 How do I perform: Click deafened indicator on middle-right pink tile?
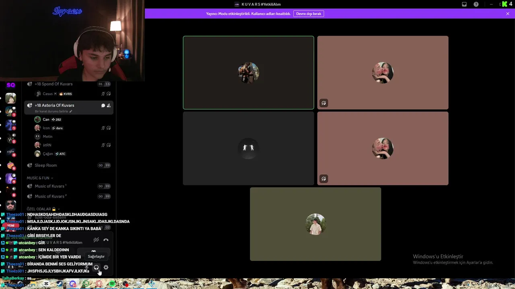[x=323, y=179]
